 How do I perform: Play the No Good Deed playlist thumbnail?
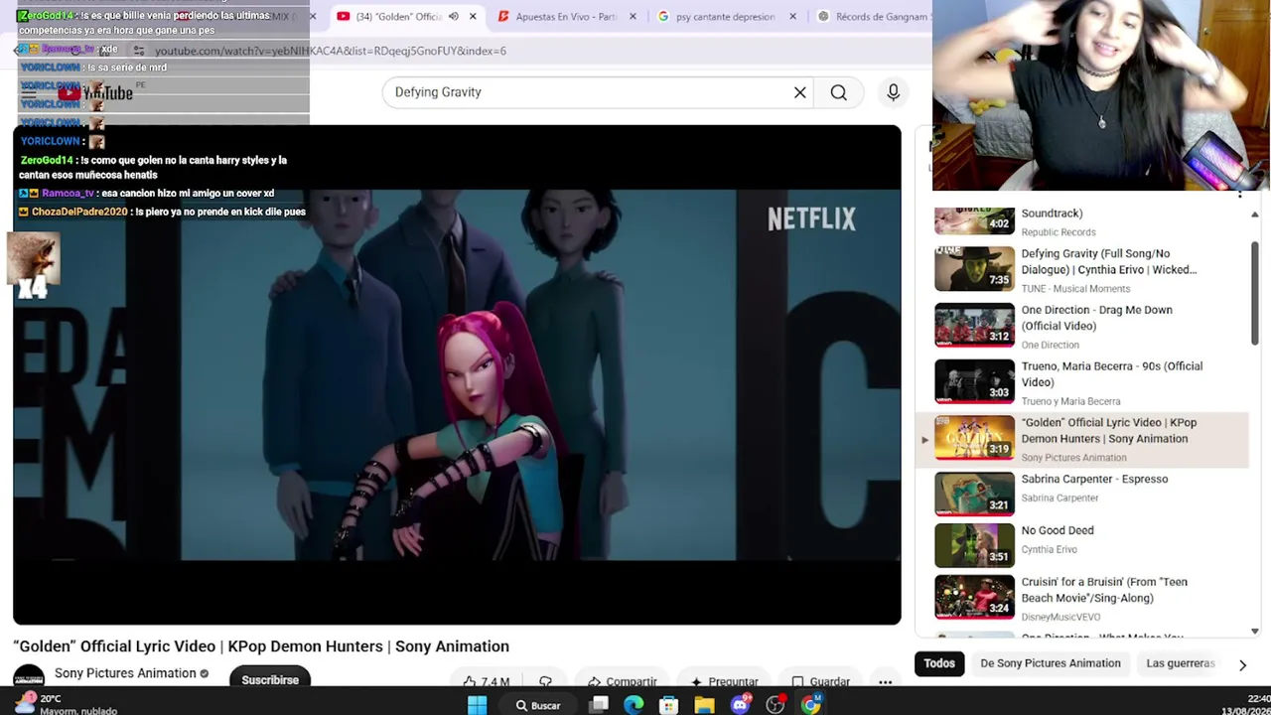tap(974, 545)
